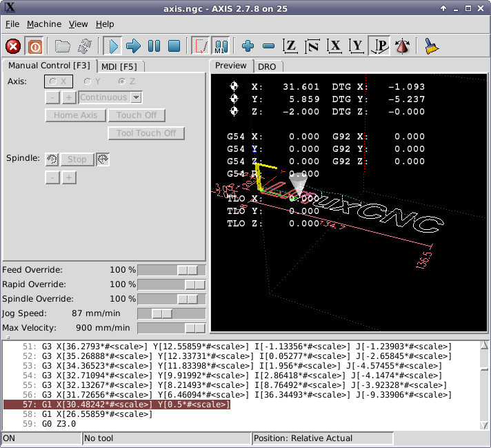Image resolution: width=491 pixels, height=448 pixels.
Task: Jog axis in negative direction
Action: (x=52, y=97)
